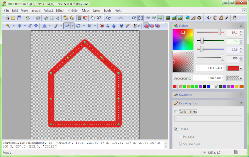
Task: Uncheck the Closed checkbox
Action: [x=176, y=129]
